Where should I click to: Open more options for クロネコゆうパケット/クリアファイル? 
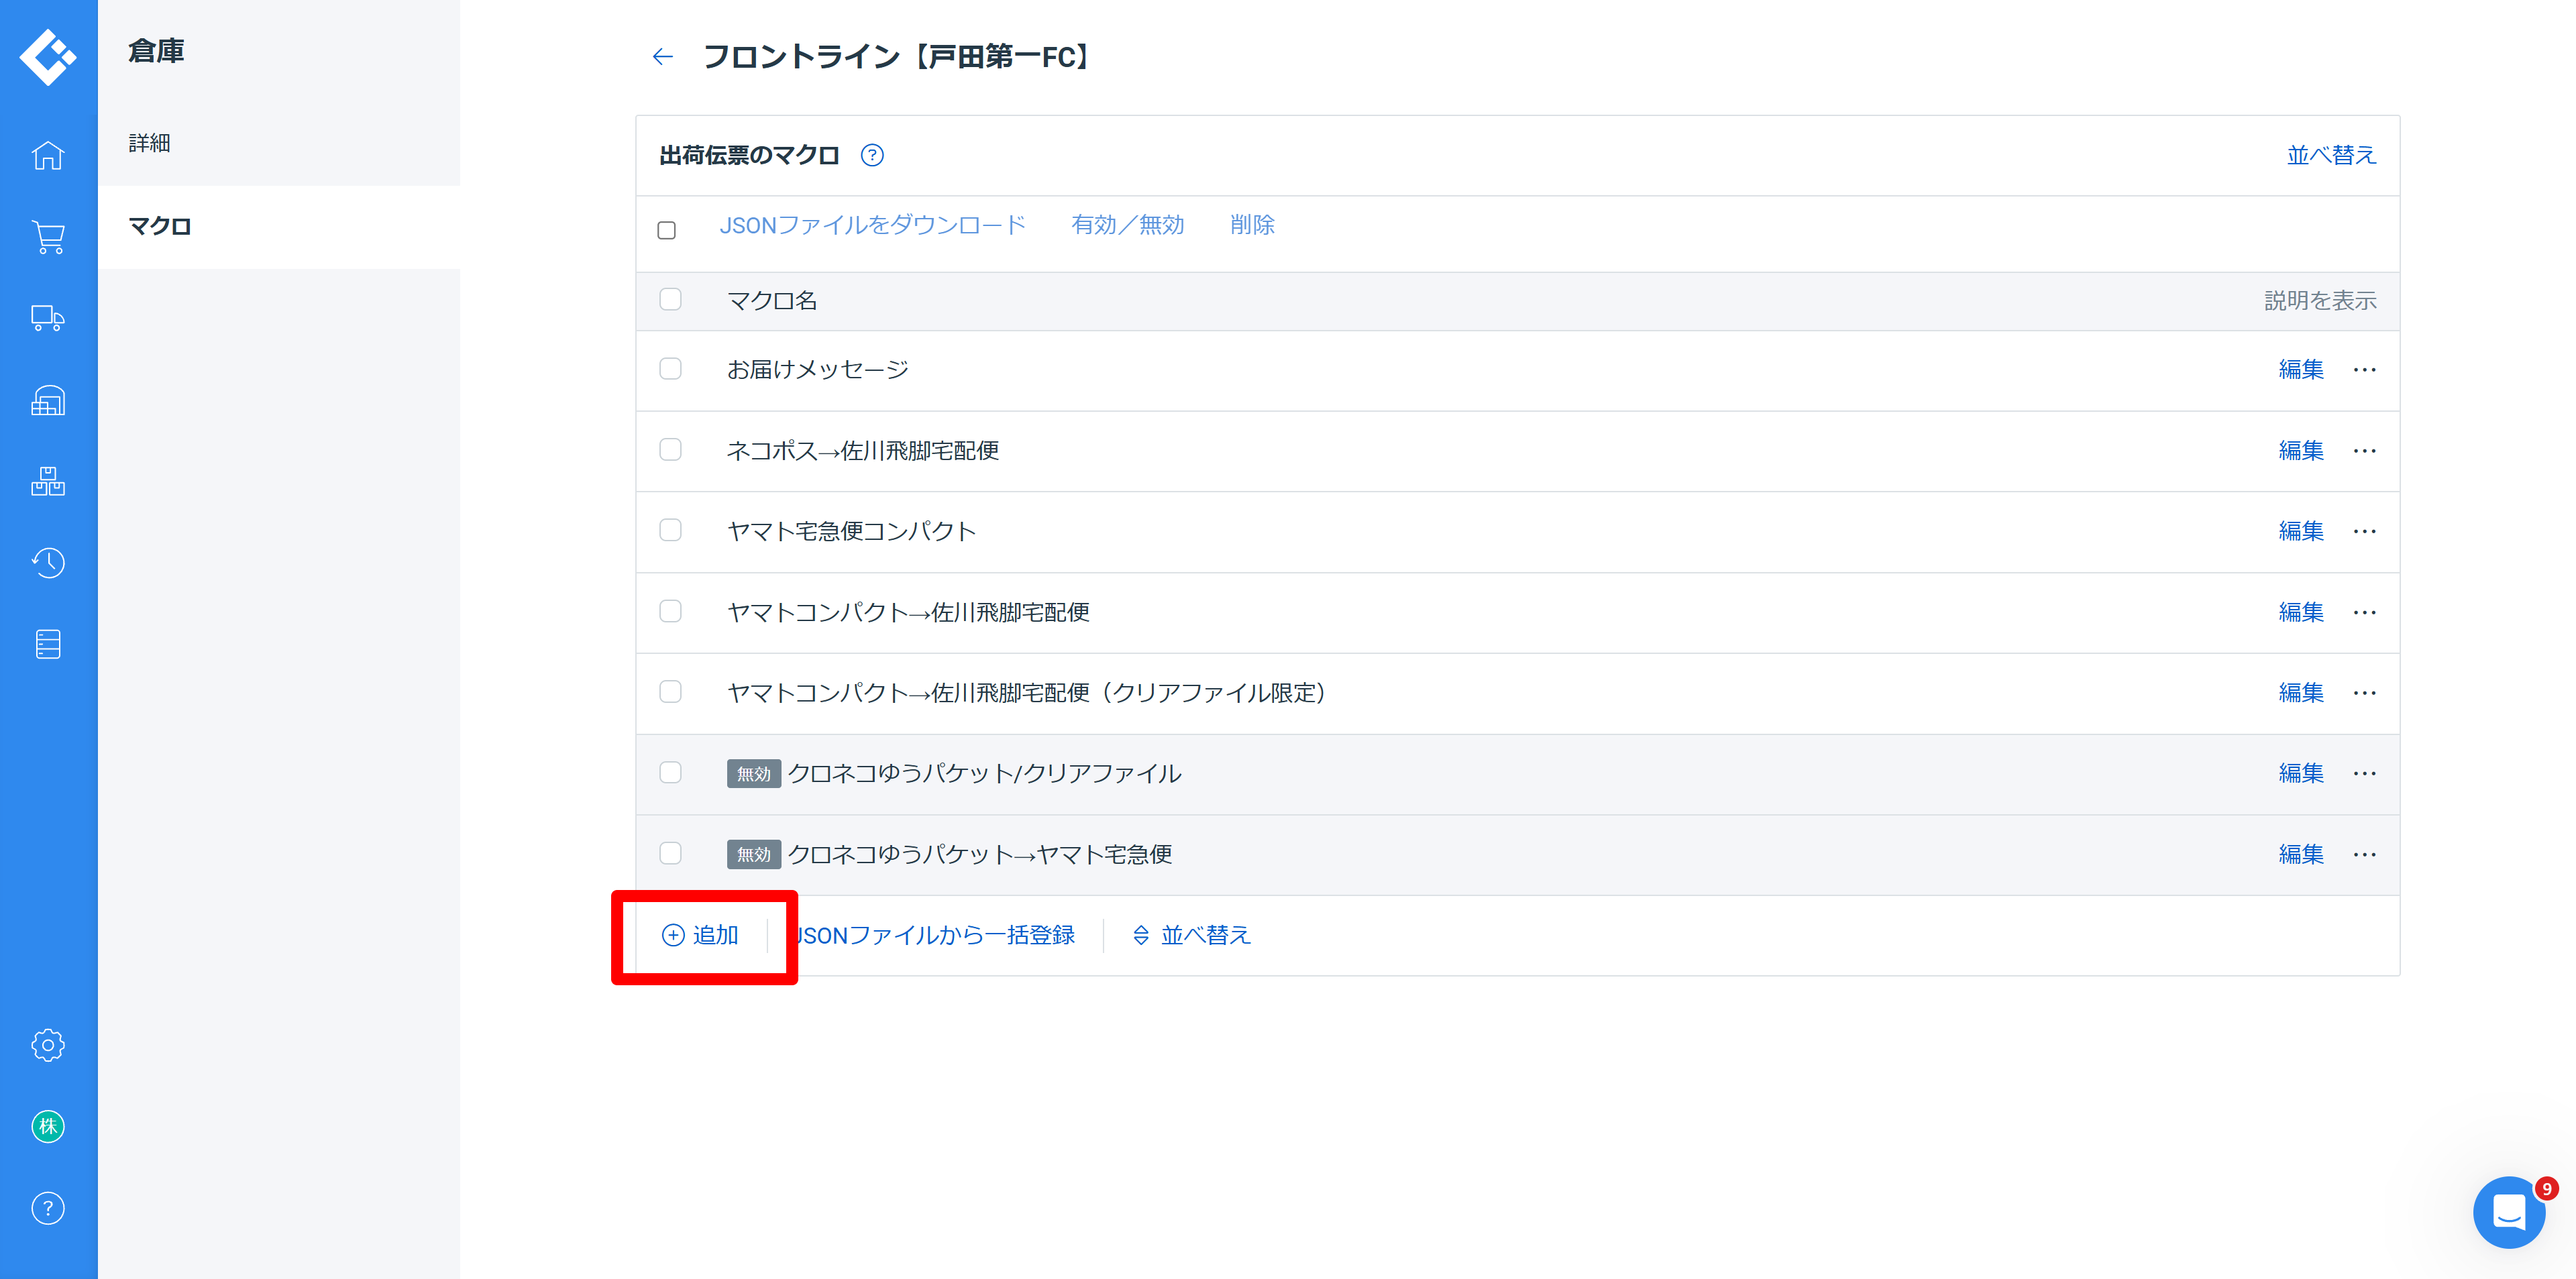[x=2364, y=773]
